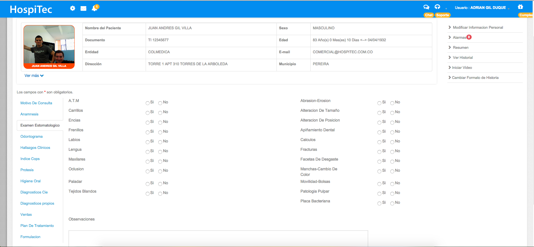This screenshot has width=534, height=247.
Task: Click the document number TI 12345677
Action: coord(158,40)
